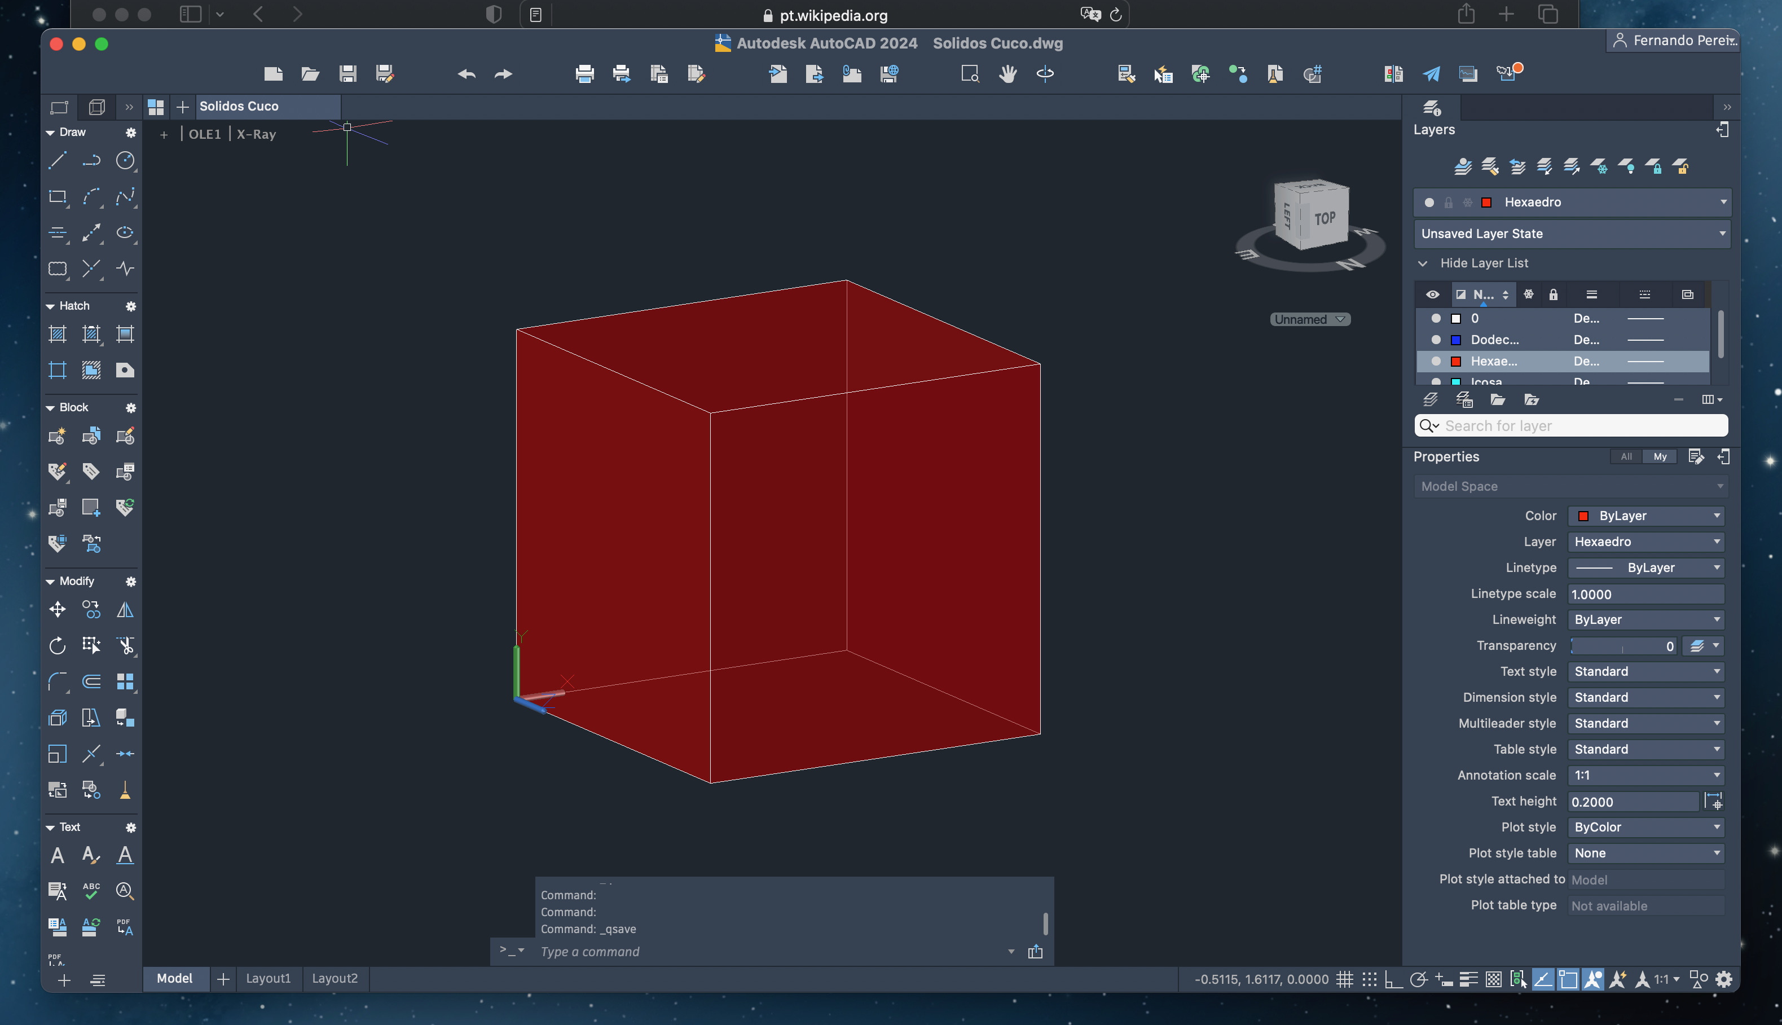
Task: Select the Fillet tool
Action: pos(57,681)
